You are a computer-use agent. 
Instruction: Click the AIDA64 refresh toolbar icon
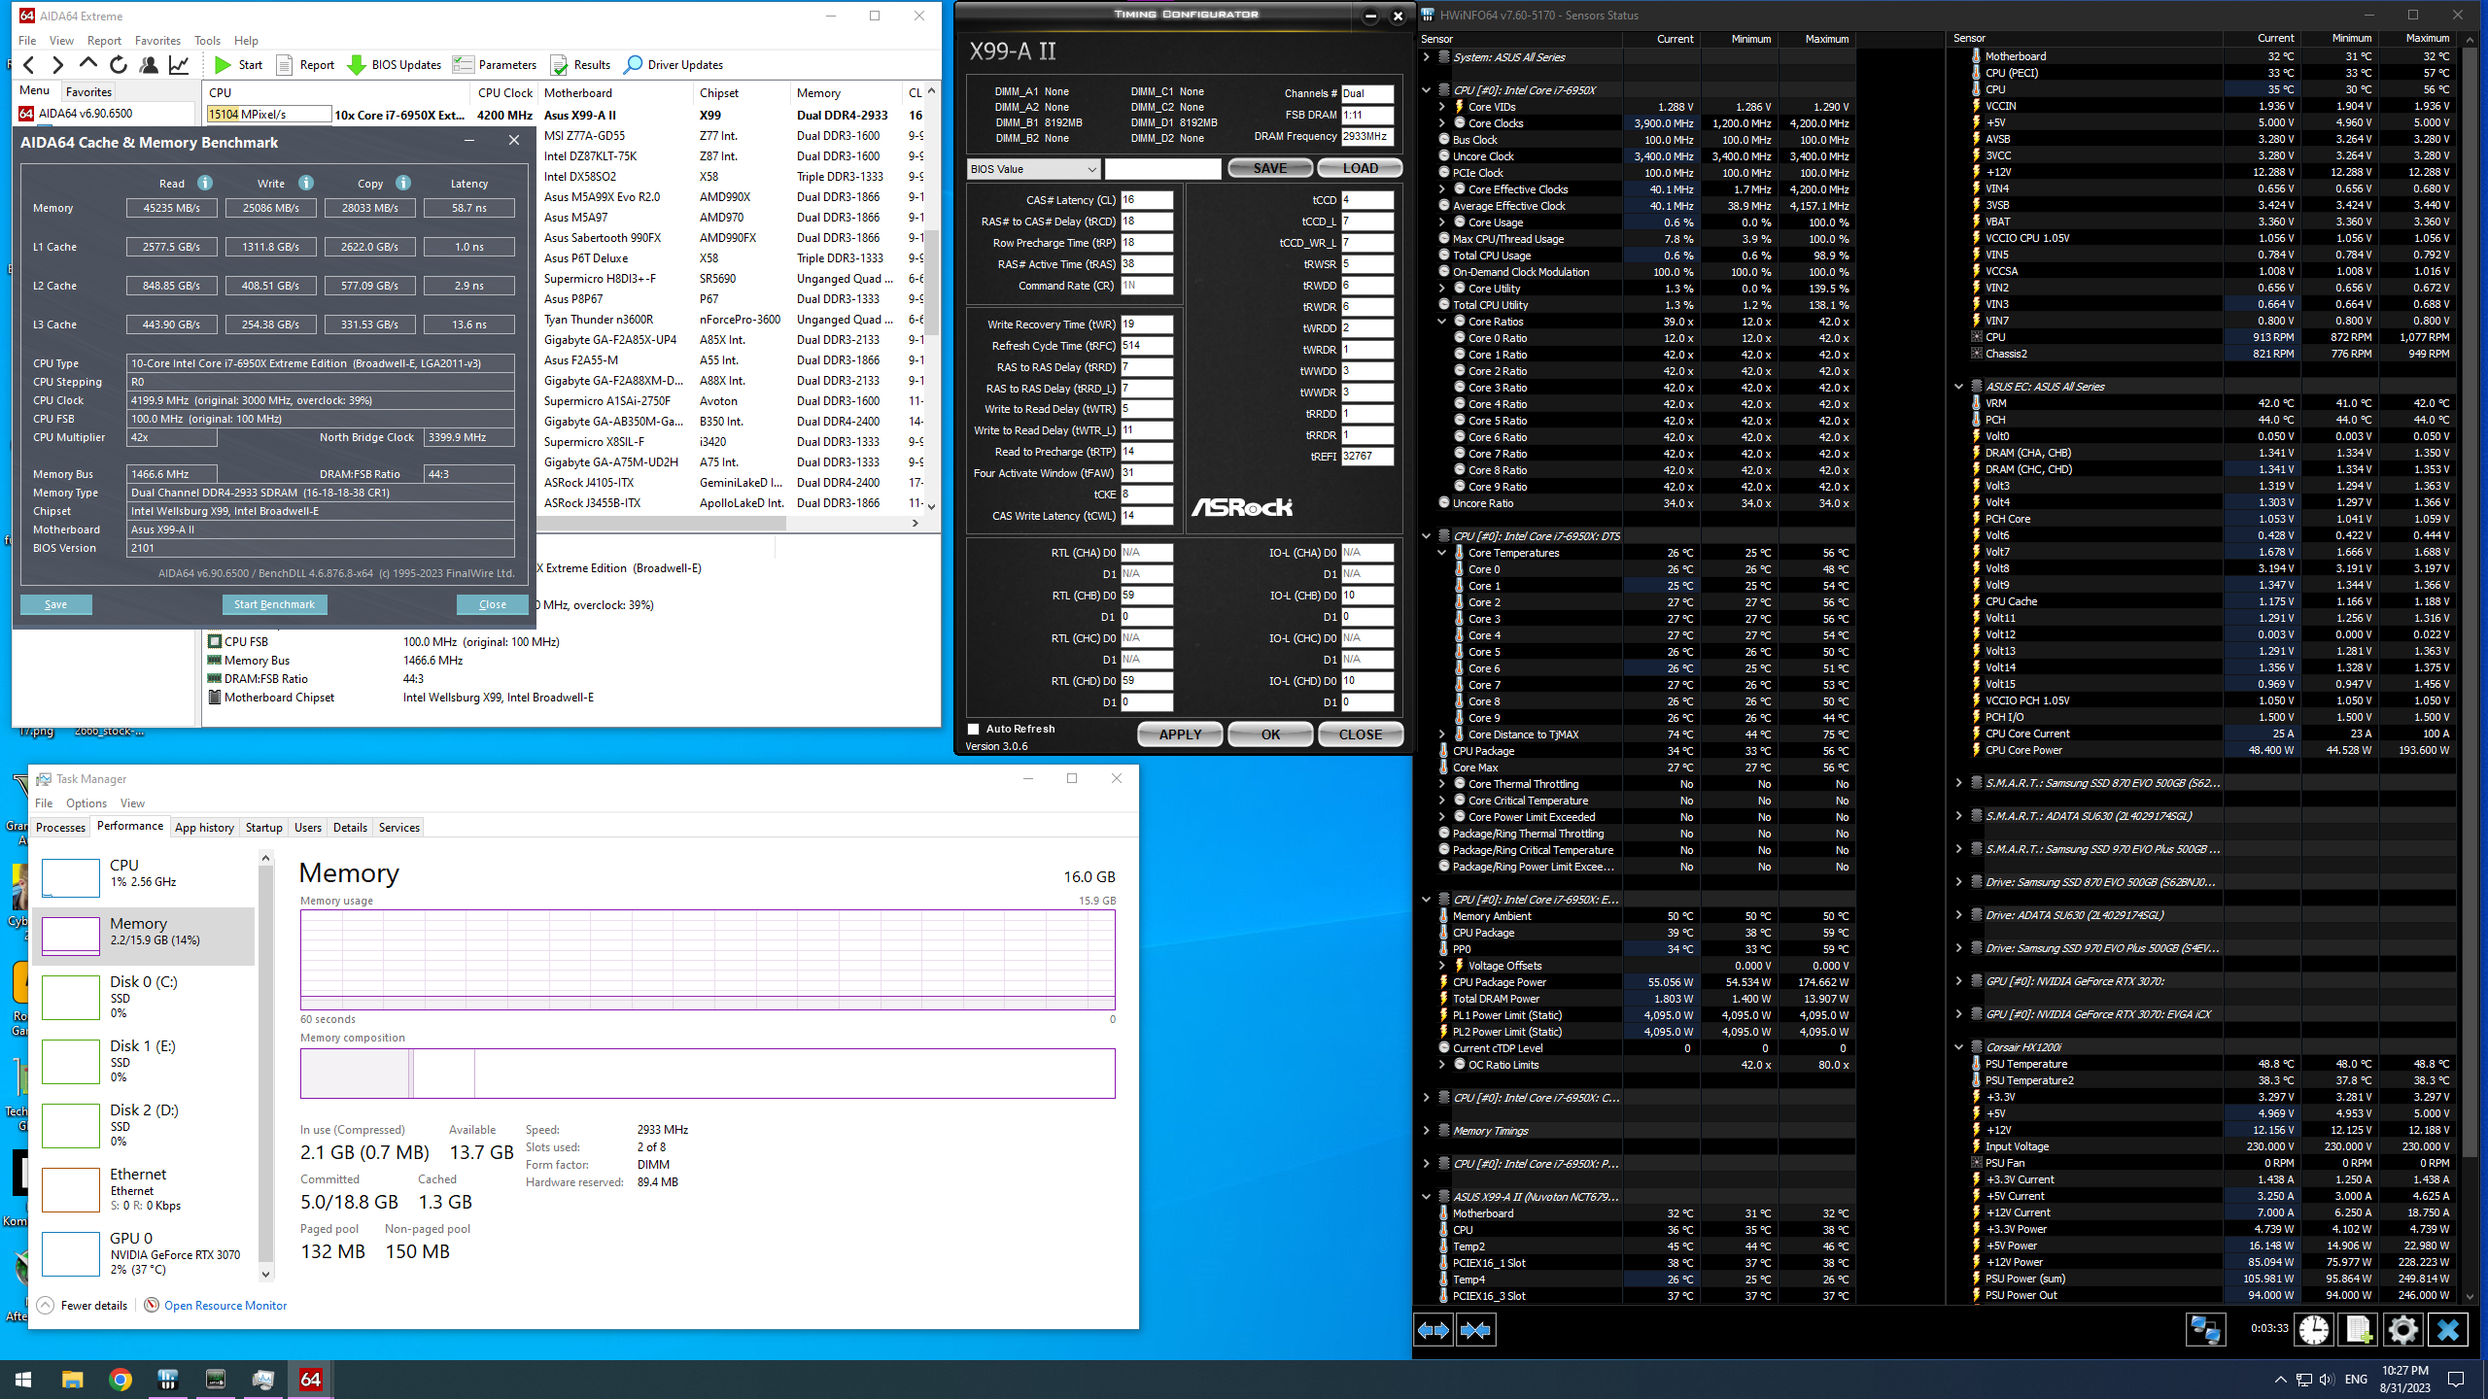tap(119, 65)
